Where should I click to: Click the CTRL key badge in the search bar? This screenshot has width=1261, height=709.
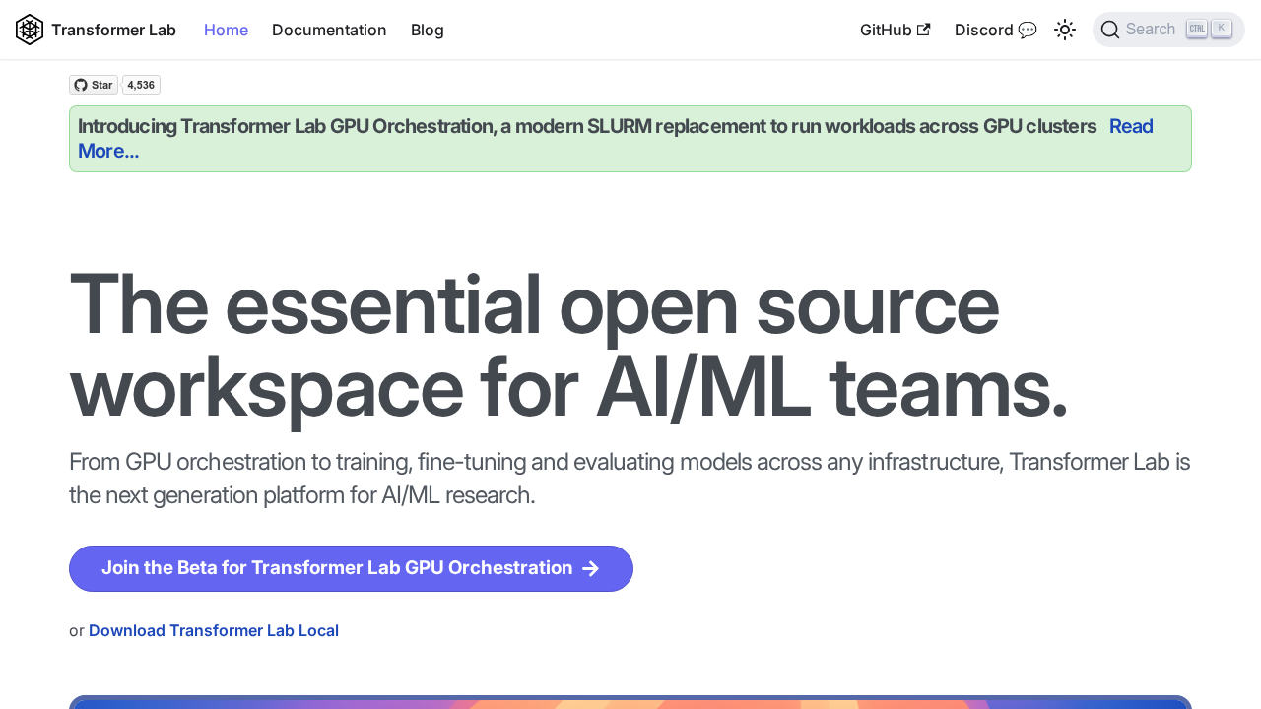tap(1196, 29)
